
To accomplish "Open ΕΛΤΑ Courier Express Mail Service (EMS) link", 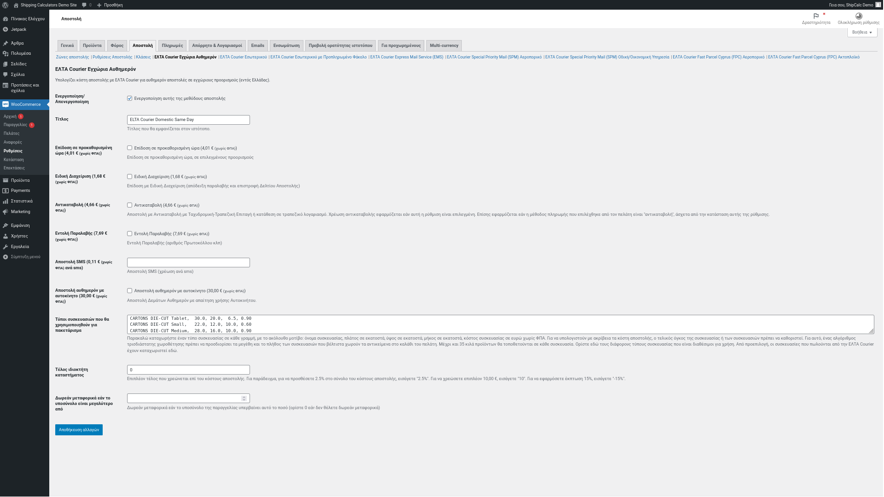I will click(x=407, y=58).
